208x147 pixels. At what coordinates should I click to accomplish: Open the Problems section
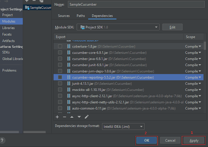click(9, 70)
